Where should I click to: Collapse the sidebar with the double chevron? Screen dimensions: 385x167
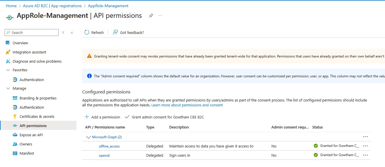click(72, 32)
